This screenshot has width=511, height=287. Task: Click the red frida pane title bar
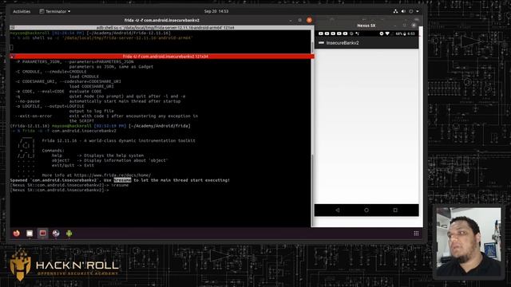(161, 57)
